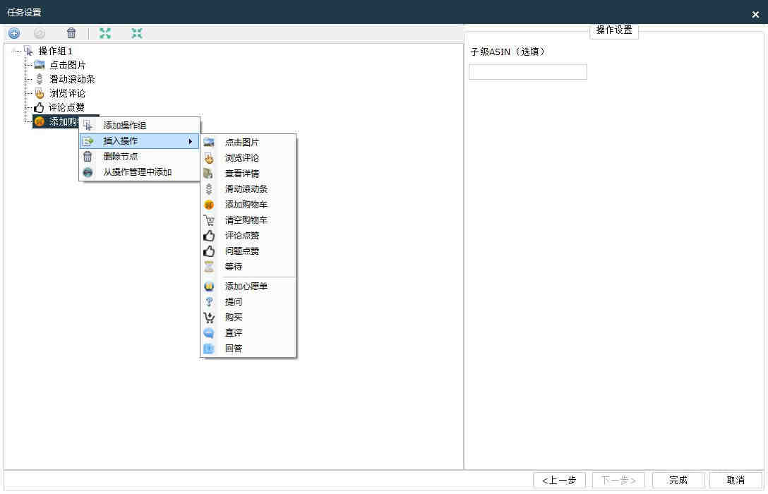Click the hourglass icon for 等待

[209, 267]
